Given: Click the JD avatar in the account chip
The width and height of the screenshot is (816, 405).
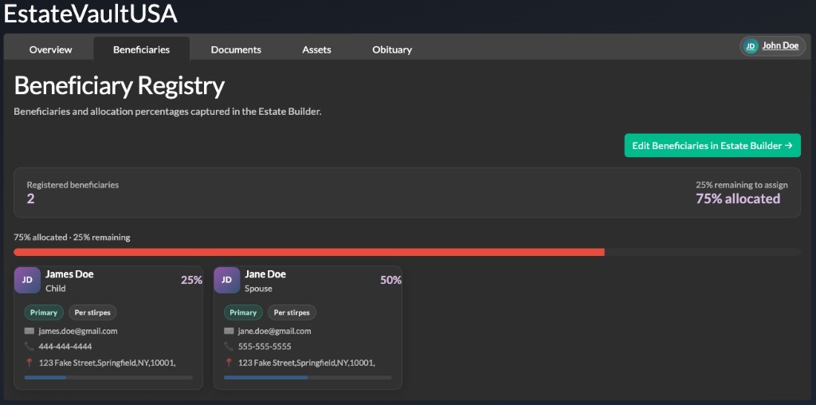Looking at the screenshot, I should 751,45.
